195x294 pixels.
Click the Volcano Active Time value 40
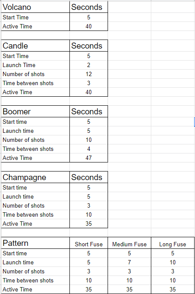click(x=89, y=26)
